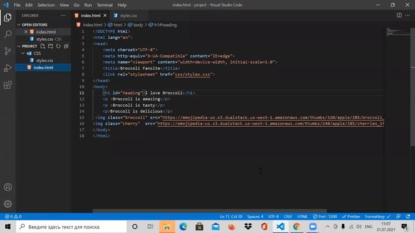This screenshot has height=233, width=415.
Task: Collapse the PROJECT section
Action: [19, 46]
